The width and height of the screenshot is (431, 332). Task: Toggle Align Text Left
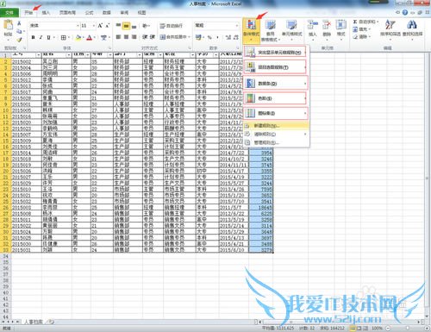pos(118,37)
